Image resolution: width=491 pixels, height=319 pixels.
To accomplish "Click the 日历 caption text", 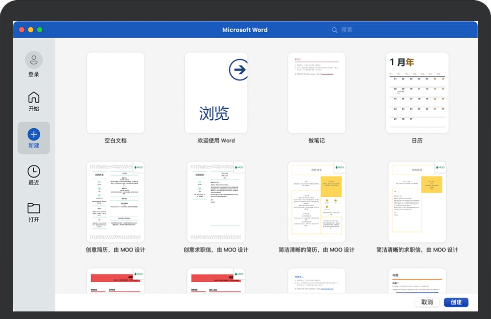I will coord(417,141).
